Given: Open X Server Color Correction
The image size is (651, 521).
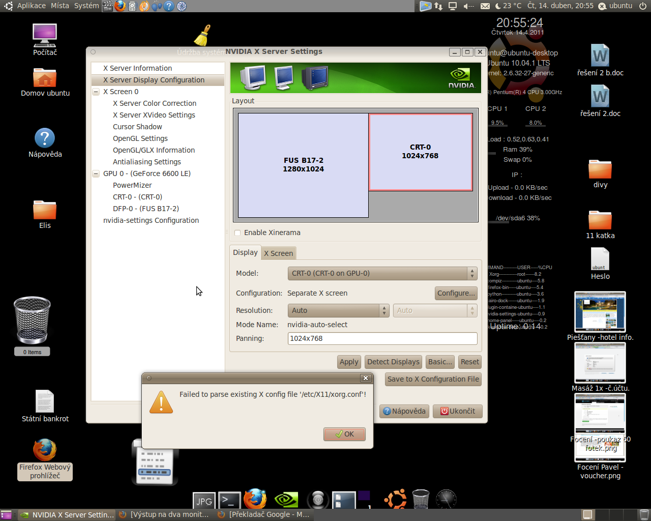Looking at the screenshot, I should pos(155,103).
